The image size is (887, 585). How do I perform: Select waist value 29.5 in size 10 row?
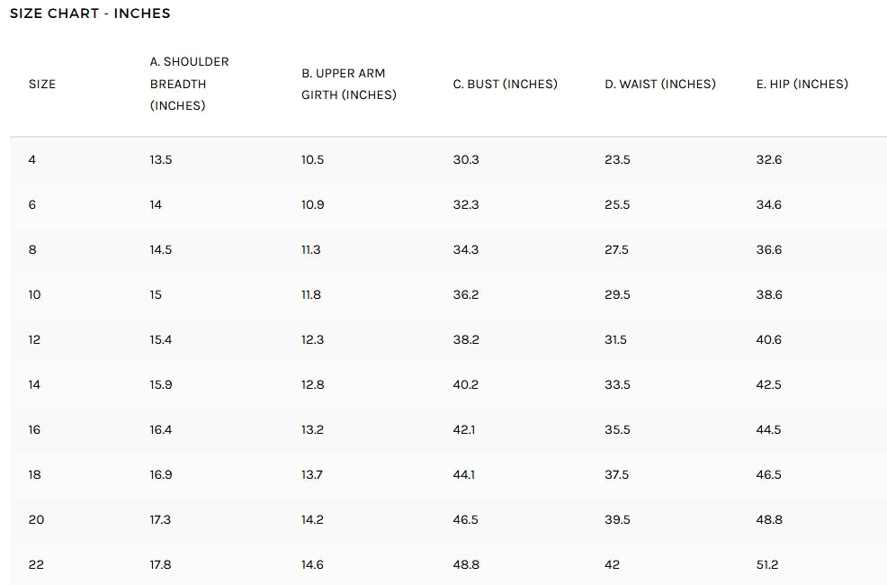(x=617, y=294)
